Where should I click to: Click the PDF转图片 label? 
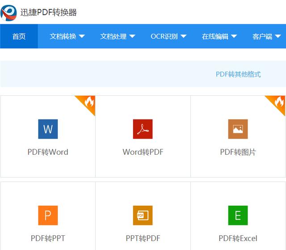click(238, 152)
